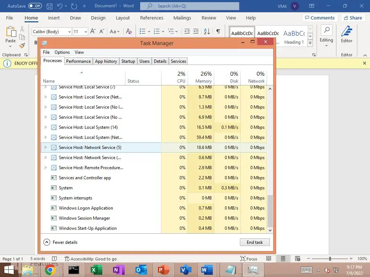This screenshot has height=277, width=370.
Task: Switch to Read Mode view icon
Action: [x=268, y=259]
